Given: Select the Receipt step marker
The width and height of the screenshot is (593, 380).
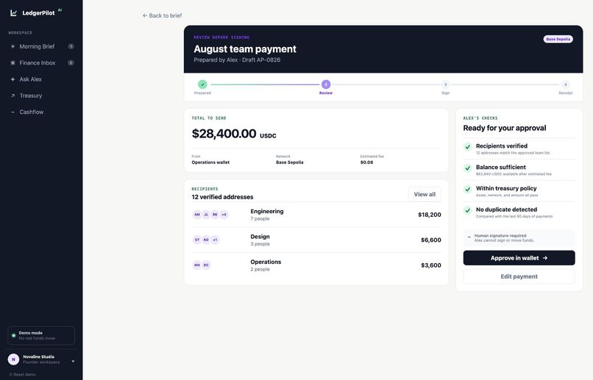Looking at the screenshot, I should [565, 85].
